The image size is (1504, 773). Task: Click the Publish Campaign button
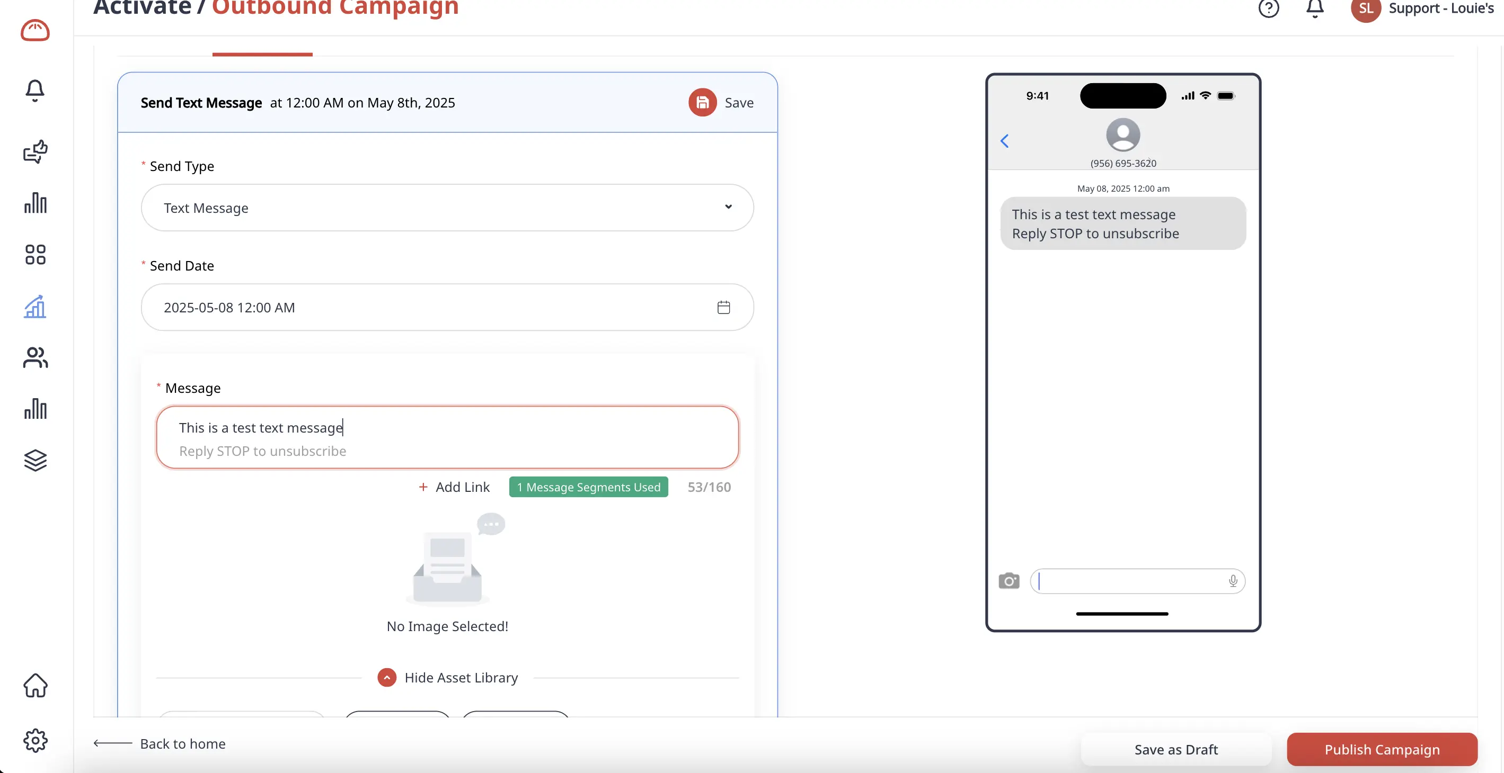[x=1382, y=749]
